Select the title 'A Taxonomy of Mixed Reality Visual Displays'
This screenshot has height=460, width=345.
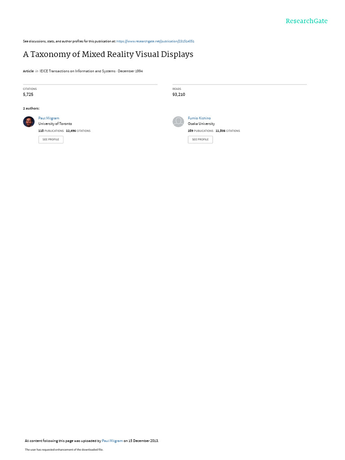[108, 54]
